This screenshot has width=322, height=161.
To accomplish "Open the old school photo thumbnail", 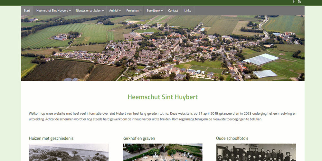I will click(256, 152).
